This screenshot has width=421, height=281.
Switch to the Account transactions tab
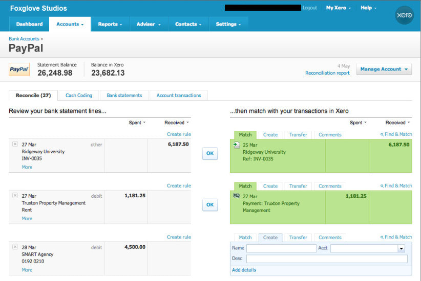[179, 96]
